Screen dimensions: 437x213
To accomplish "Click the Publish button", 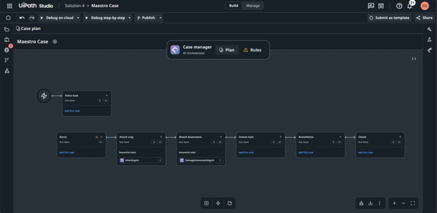I will [x=146, y=18].
